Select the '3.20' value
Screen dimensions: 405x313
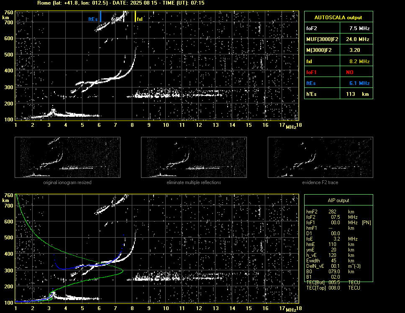[355, 50]
